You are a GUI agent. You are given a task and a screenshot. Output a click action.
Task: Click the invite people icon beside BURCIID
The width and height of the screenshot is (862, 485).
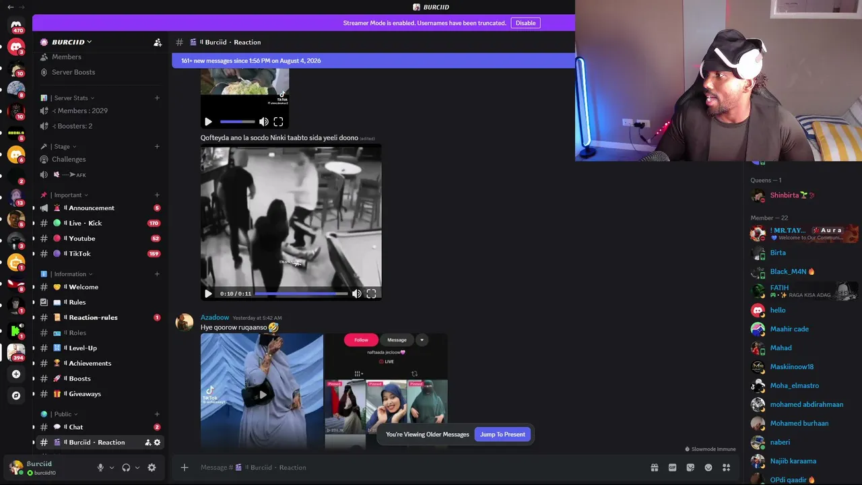tap(158, 42)
